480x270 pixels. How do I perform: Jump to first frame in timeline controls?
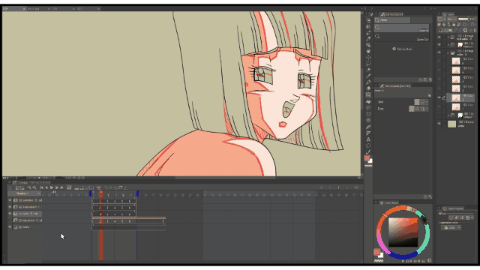[42, 187]
